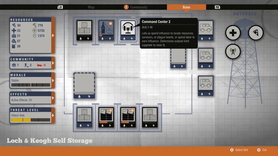Click the Select Slot prompt

click(x=239, y=150)
